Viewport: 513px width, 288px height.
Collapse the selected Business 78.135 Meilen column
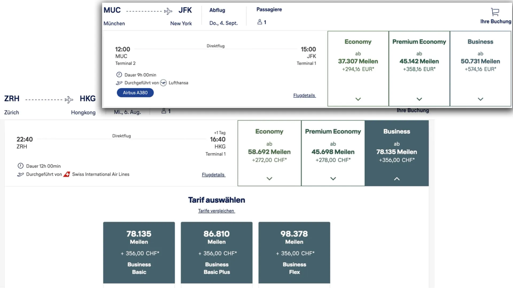[x=397, y=179]
